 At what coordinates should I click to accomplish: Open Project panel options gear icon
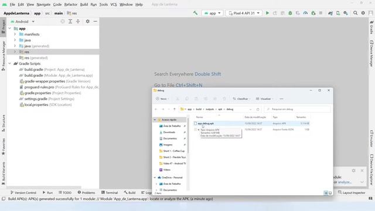[x=87, y=22]
